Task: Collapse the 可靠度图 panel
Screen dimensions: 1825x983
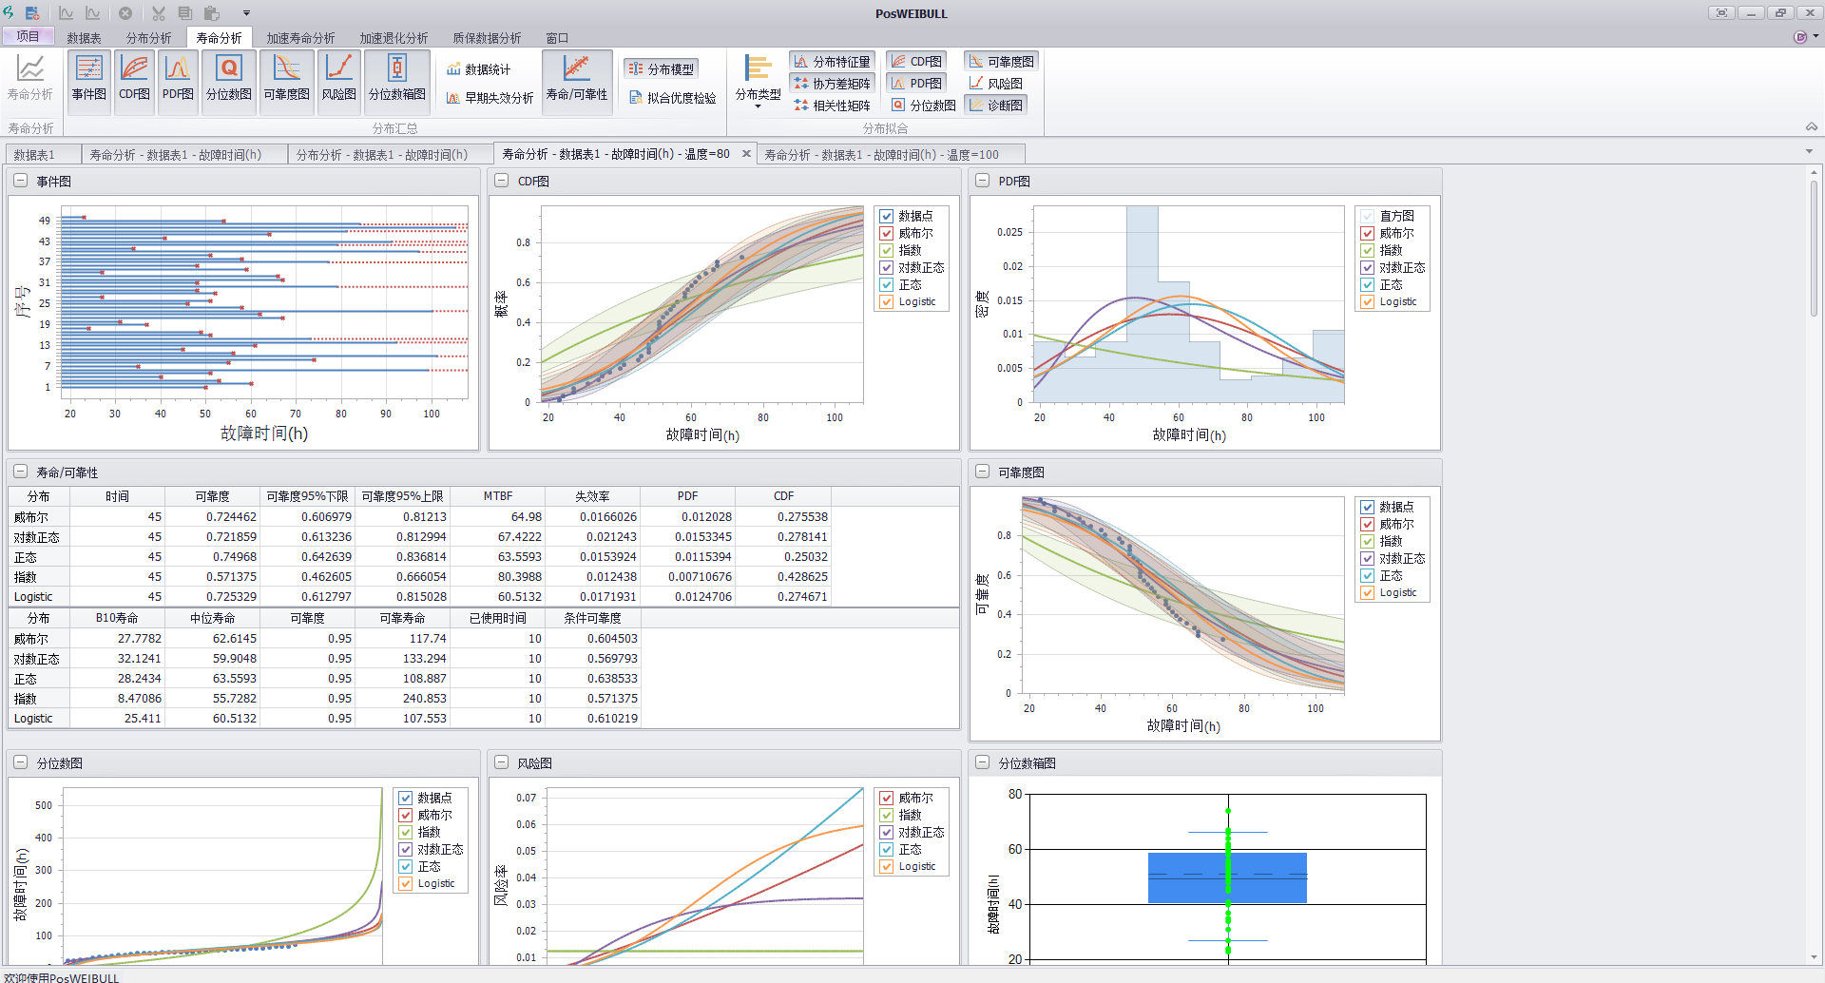Action: (x=983, y=472)
